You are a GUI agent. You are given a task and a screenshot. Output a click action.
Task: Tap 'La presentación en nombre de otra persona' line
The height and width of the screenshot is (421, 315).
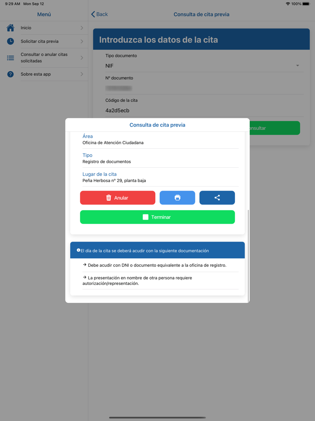[x=137, y=280]
